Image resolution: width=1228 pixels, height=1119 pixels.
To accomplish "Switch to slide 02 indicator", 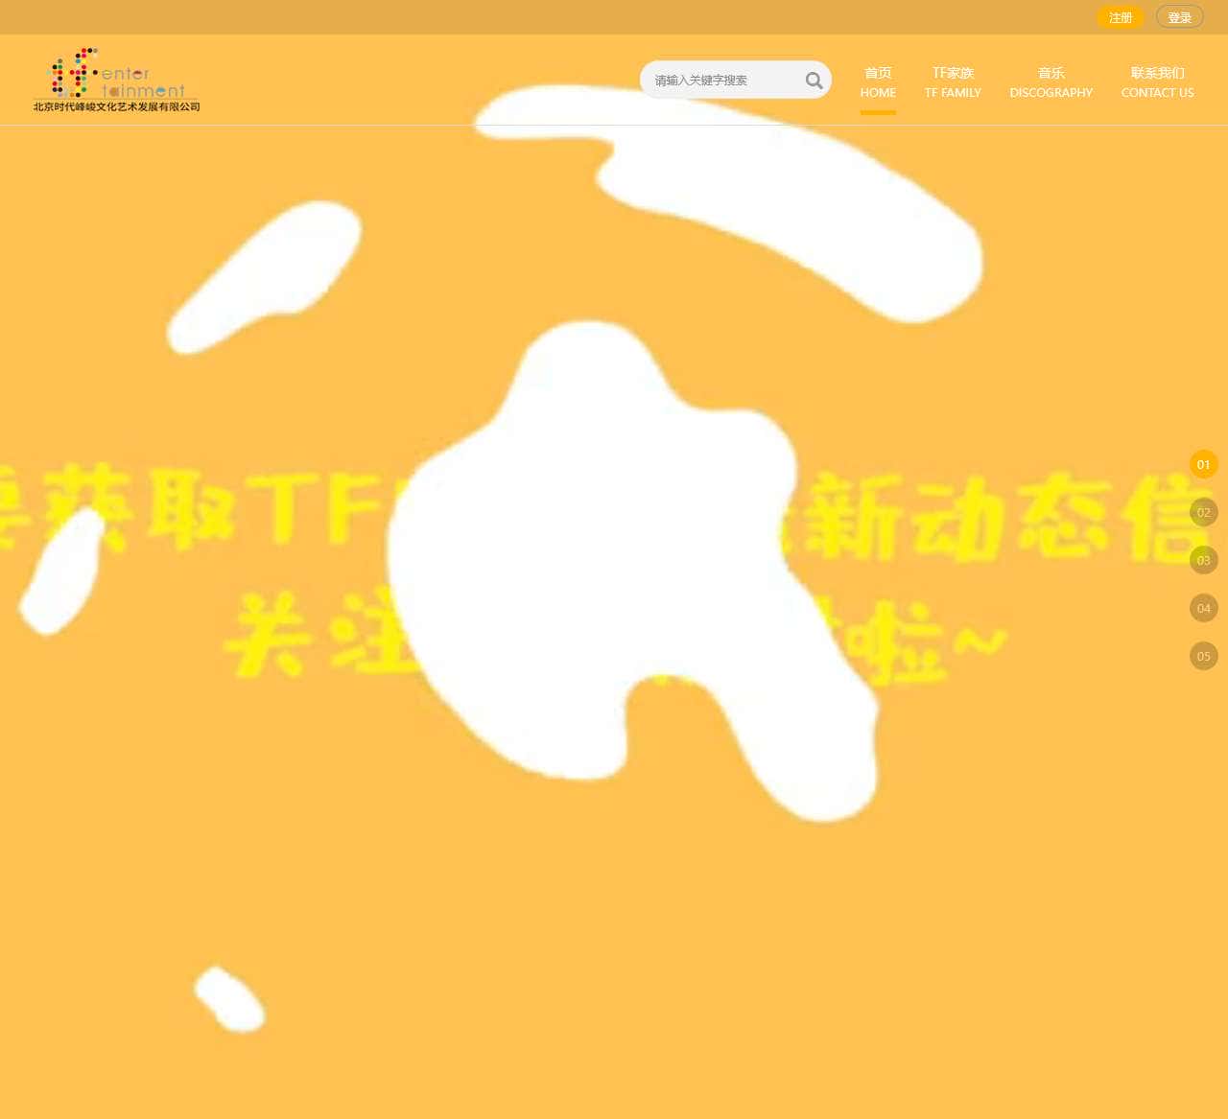I will 1204,512.
